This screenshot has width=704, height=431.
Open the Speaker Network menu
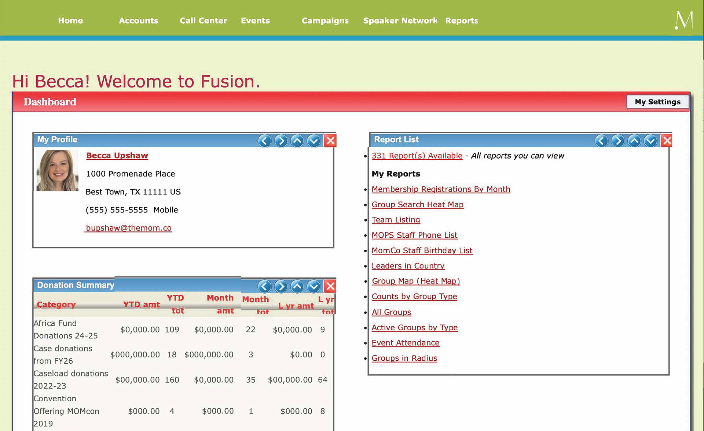(400, 21)
